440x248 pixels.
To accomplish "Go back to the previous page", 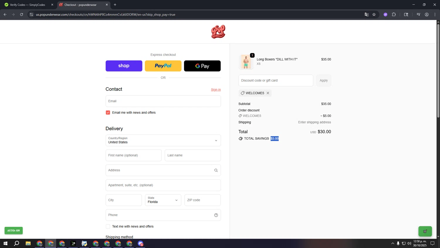I will click(x=5, y=14).
